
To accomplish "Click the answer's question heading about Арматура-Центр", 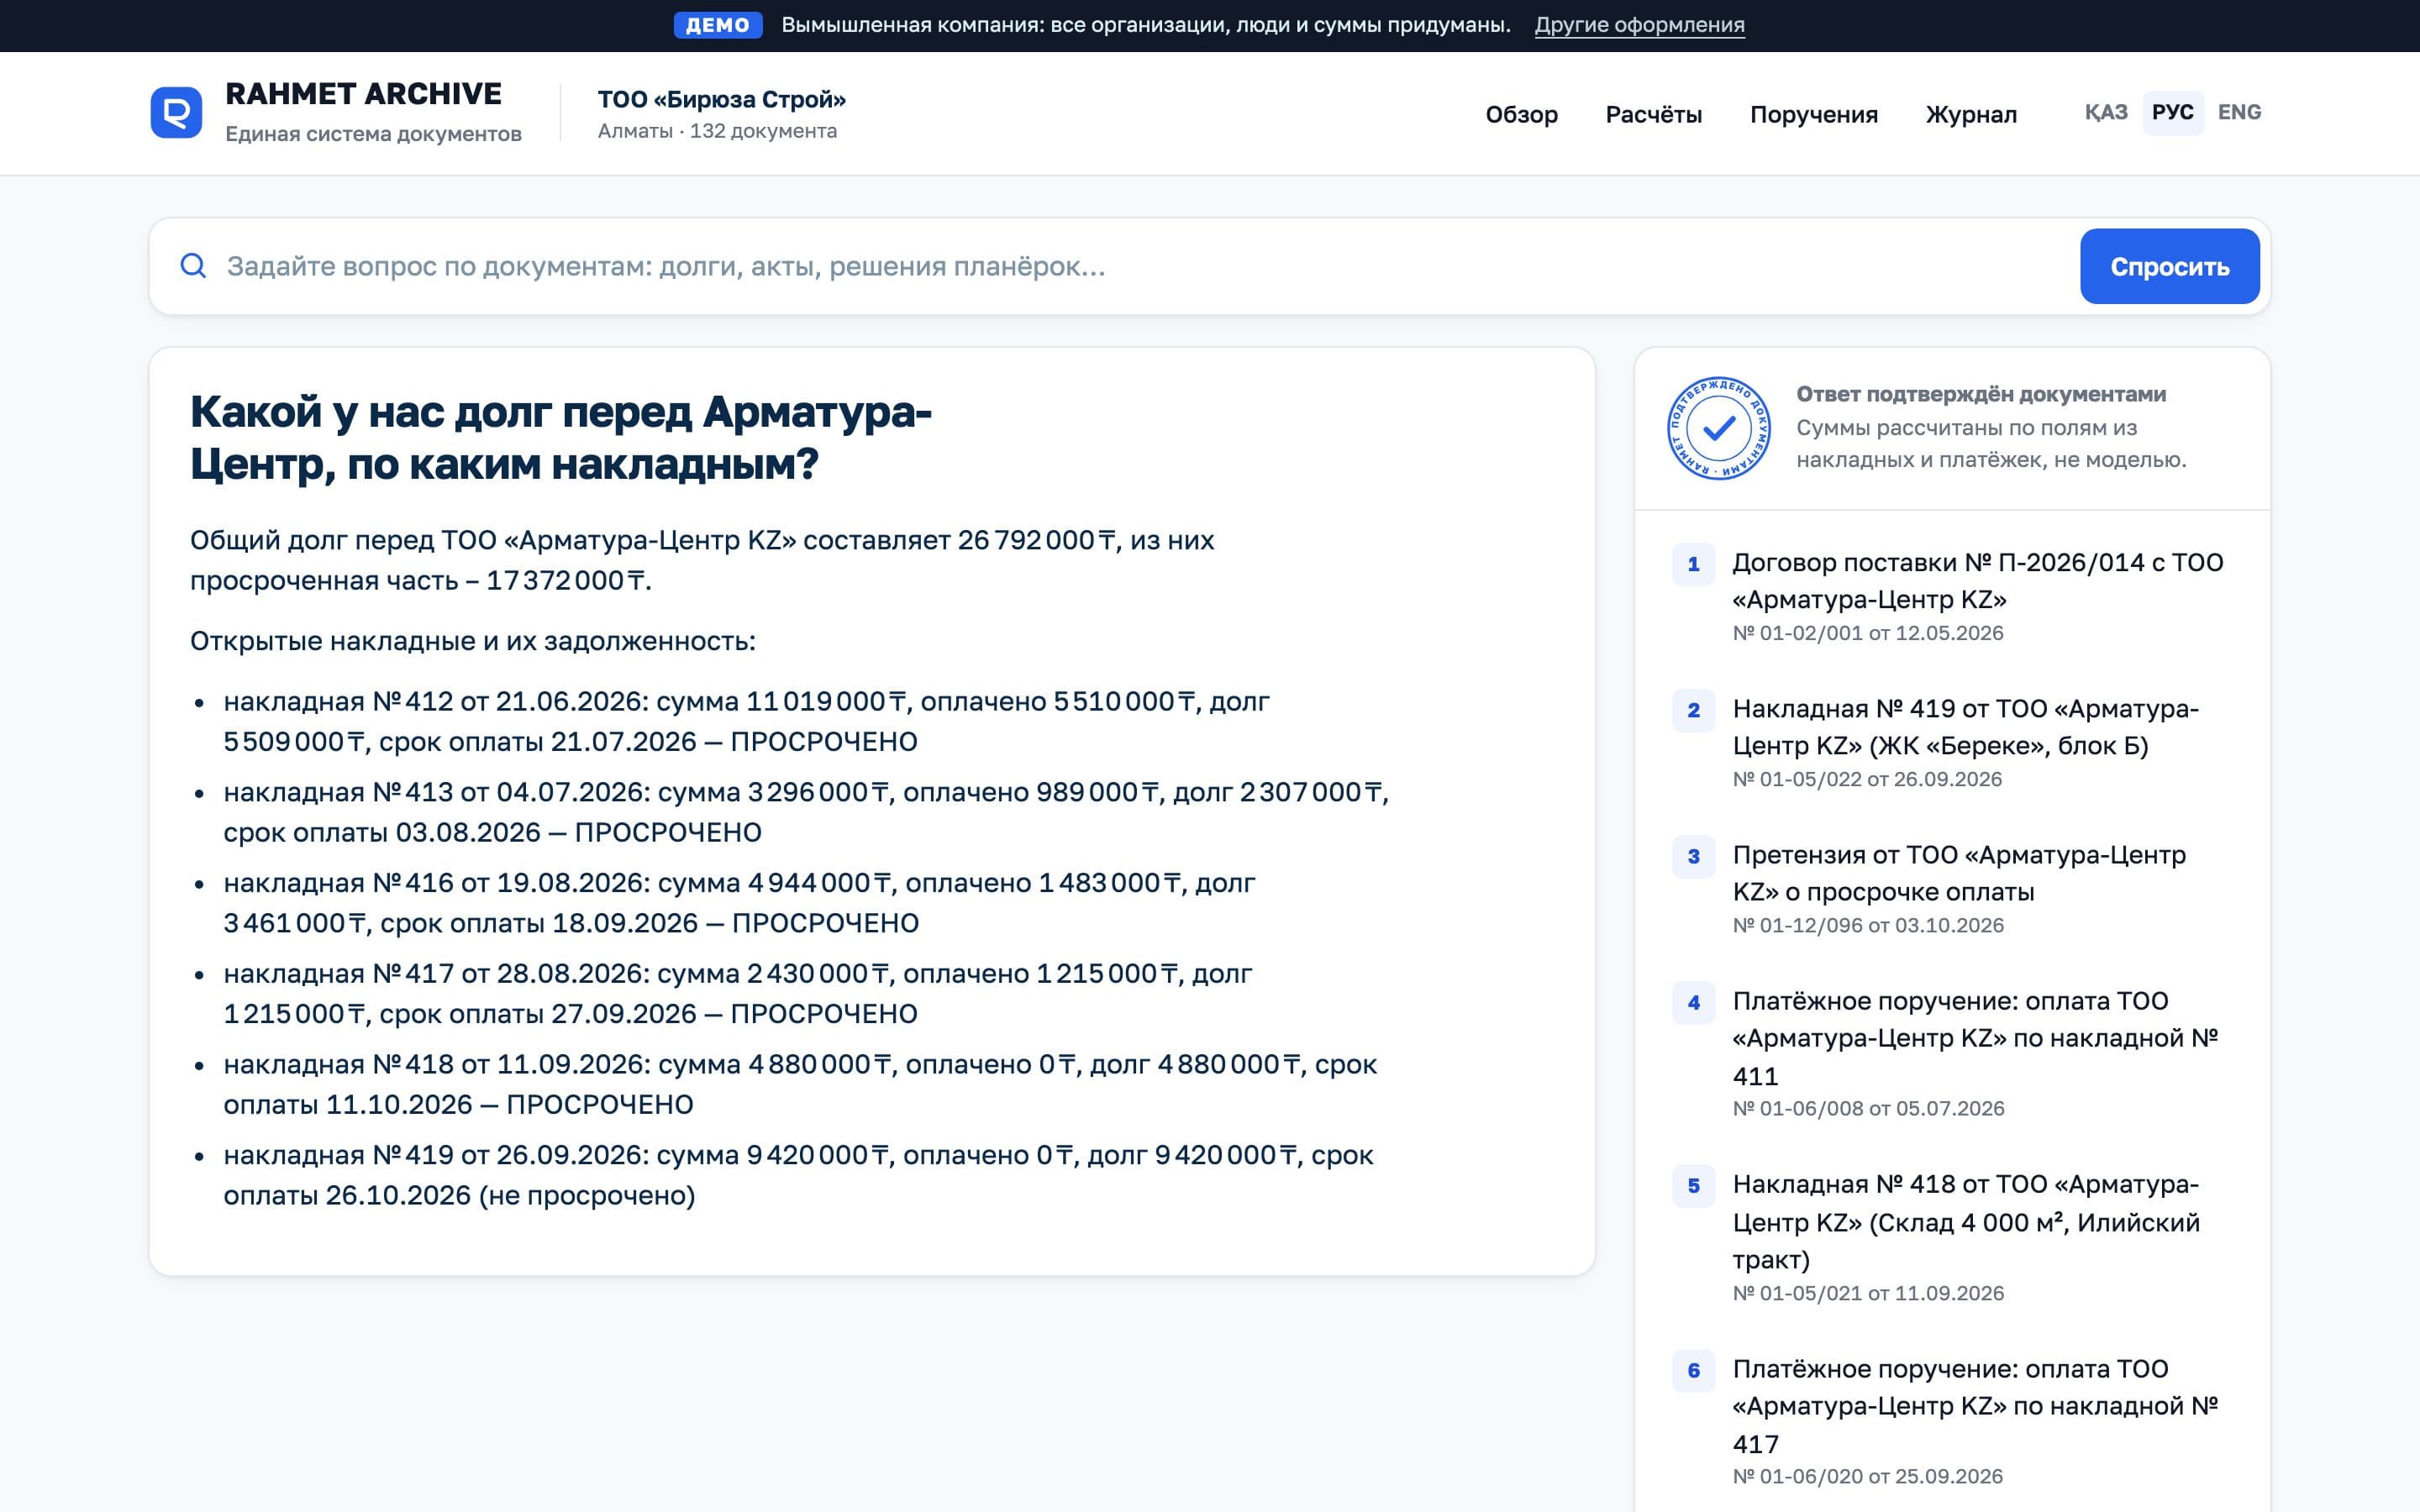I will click(x=560, y=438).
